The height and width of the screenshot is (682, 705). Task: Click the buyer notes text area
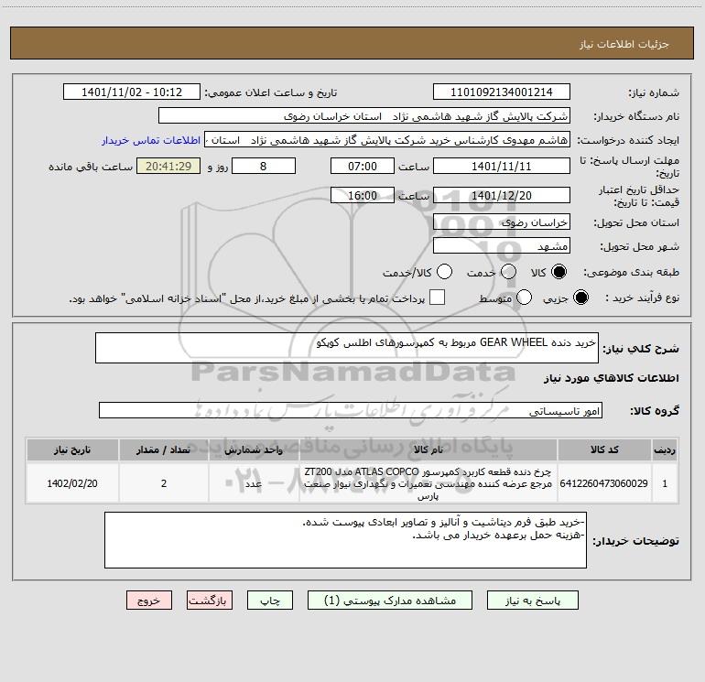coord(349,539)
